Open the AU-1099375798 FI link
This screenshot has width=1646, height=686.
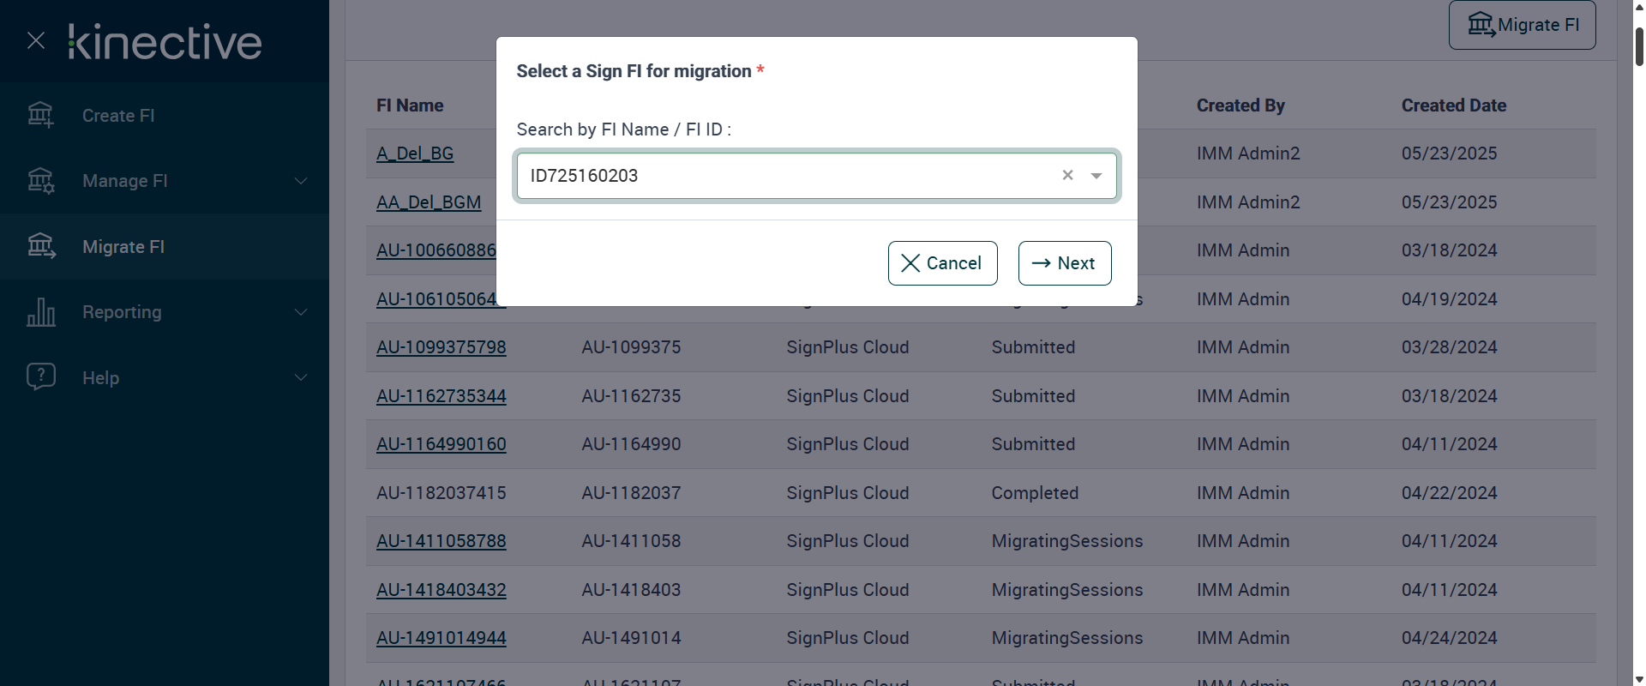[442, 347]
